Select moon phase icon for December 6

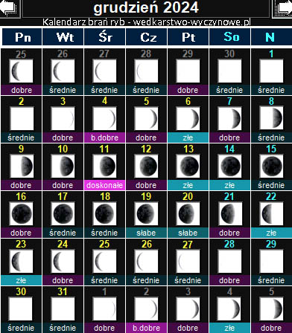(x=188, y=119)
